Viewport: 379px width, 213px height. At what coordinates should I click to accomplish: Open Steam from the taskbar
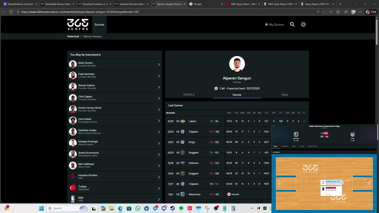pos(173,208)
